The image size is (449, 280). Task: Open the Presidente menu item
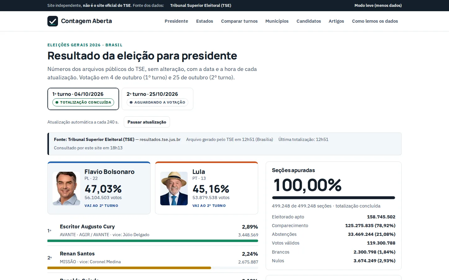coord(176,21)
